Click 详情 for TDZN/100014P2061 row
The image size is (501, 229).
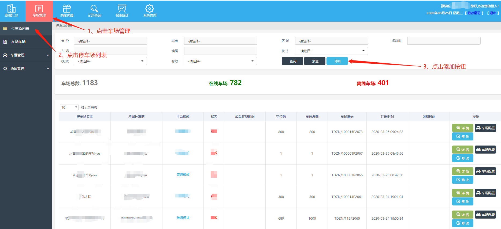pyautogui.click(x=463, y=193)
